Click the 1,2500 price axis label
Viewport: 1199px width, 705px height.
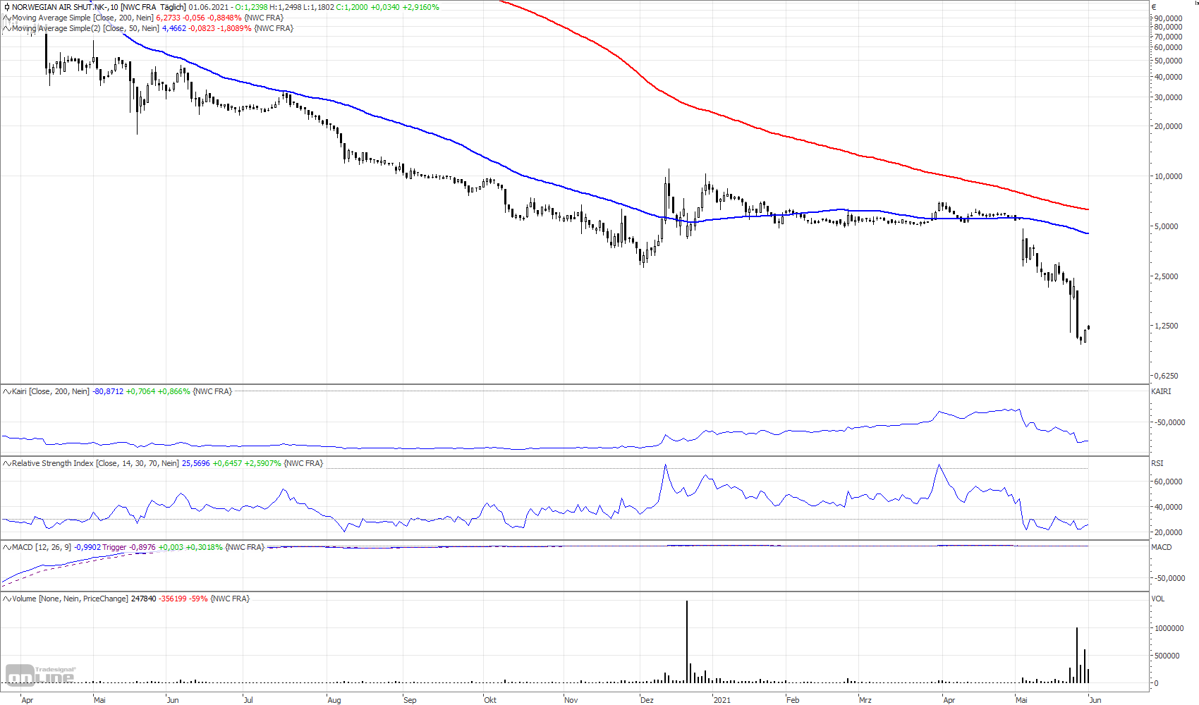click(x=1166, y=326)
